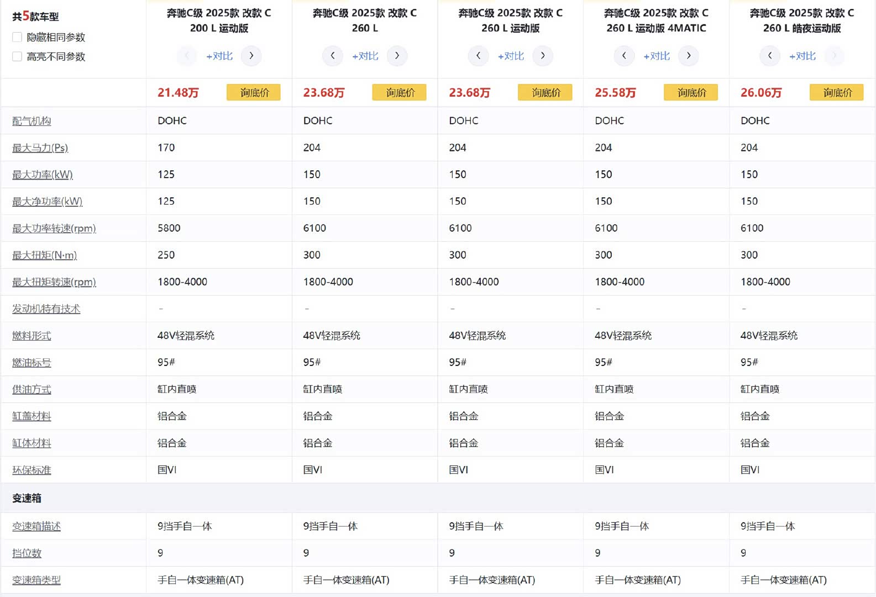Screen dimensions: 876x597
Task: Click the 变速箱 section header
Action: tap(27, 498)
